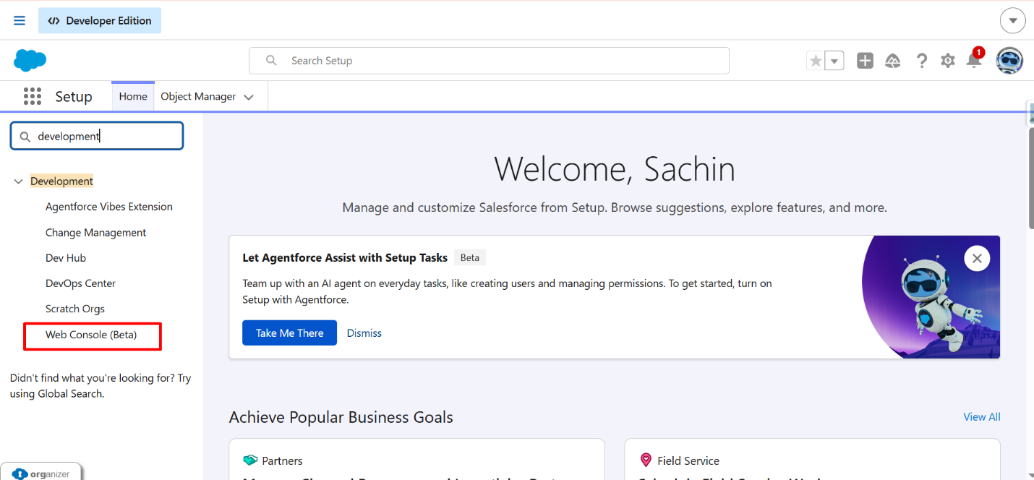
Task: Open Agentforce Vibes Extension
Action: click(109, 207)
